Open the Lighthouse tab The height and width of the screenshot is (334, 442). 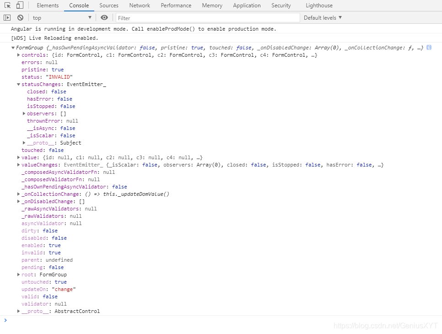[319, 5]
